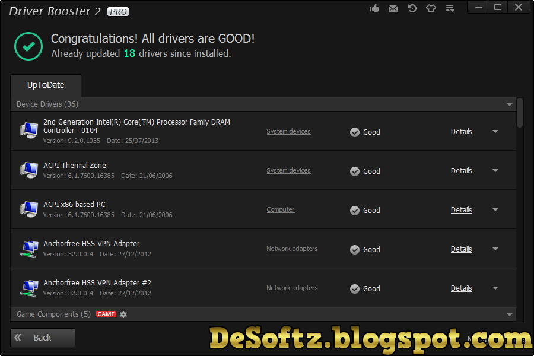This screenshot has width=534, height=356.
Task: Open the feedback envelope icon
Action: click(x=393, y=8)
